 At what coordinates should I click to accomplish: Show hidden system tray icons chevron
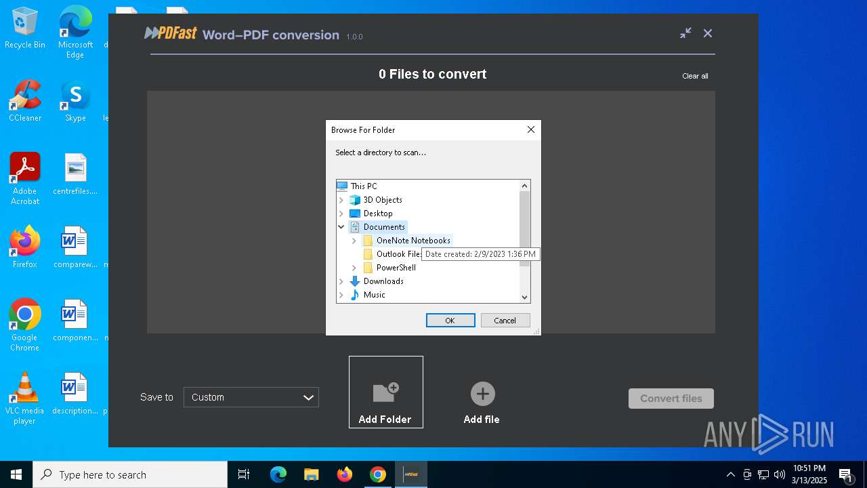click(x=730, y=474)
